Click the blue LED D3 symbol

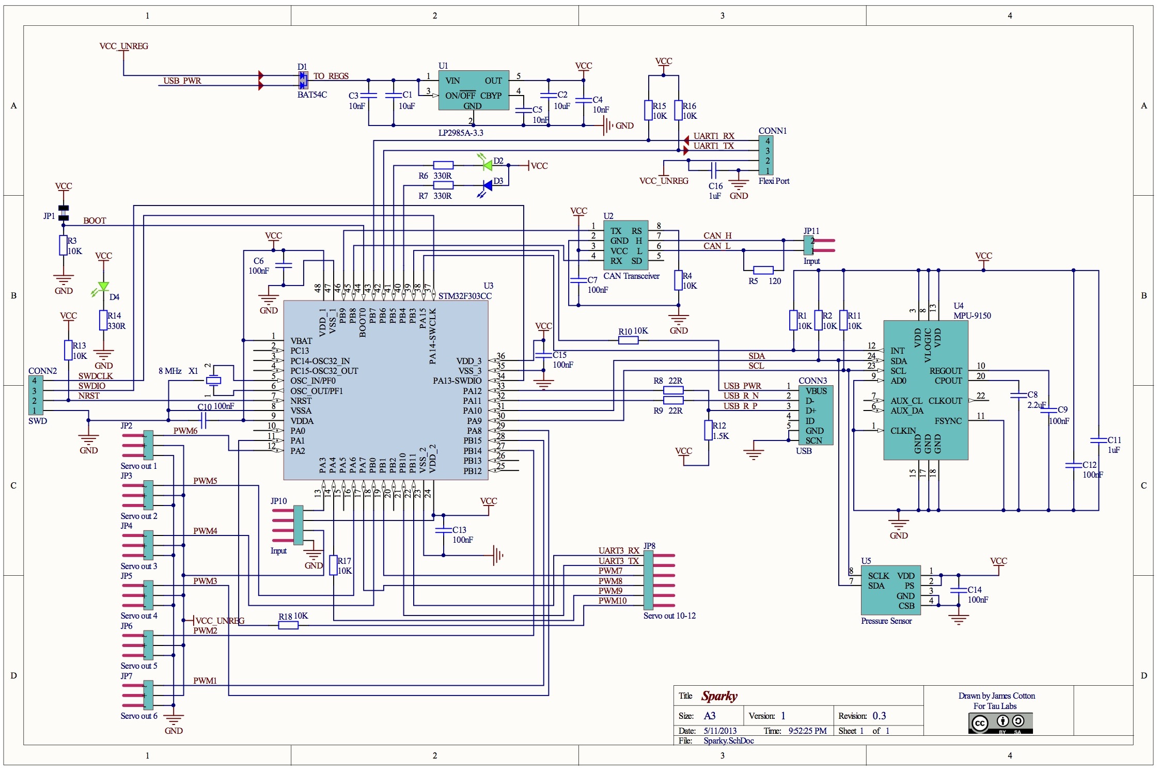(x=487, y=185)
